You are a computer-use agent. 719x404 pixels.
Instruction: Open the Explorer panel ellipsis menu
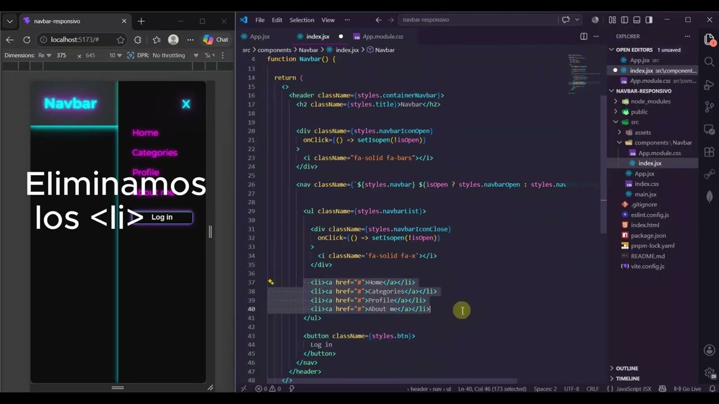687,36
